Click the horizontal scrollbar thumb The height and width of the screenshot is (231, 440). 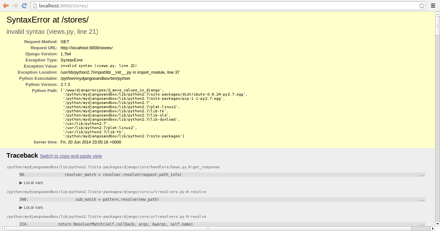pos(208,228)
